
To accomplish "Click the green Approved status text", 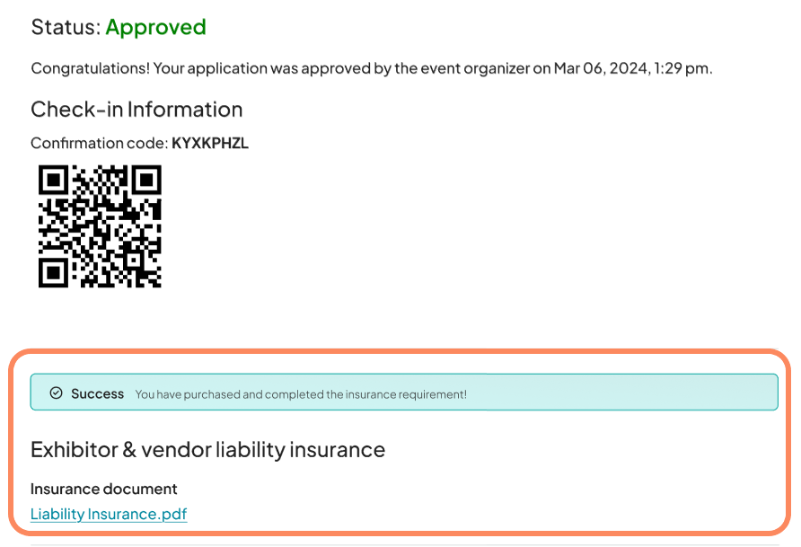I will 156,27.
